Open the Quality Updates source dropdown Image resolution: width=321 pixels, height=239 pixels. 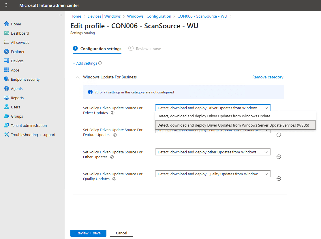click(x=213, y=174)
